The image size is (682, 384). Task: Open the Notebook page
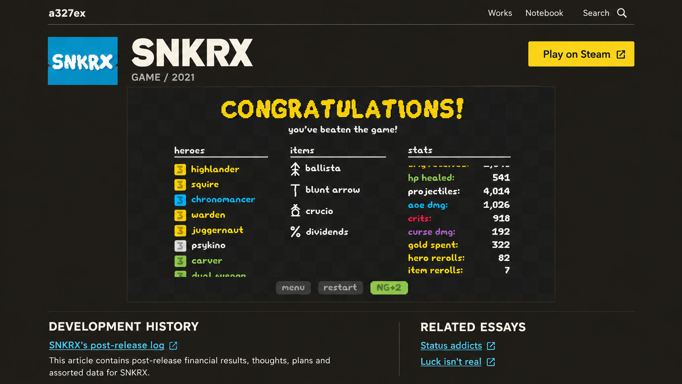point(544,13)
